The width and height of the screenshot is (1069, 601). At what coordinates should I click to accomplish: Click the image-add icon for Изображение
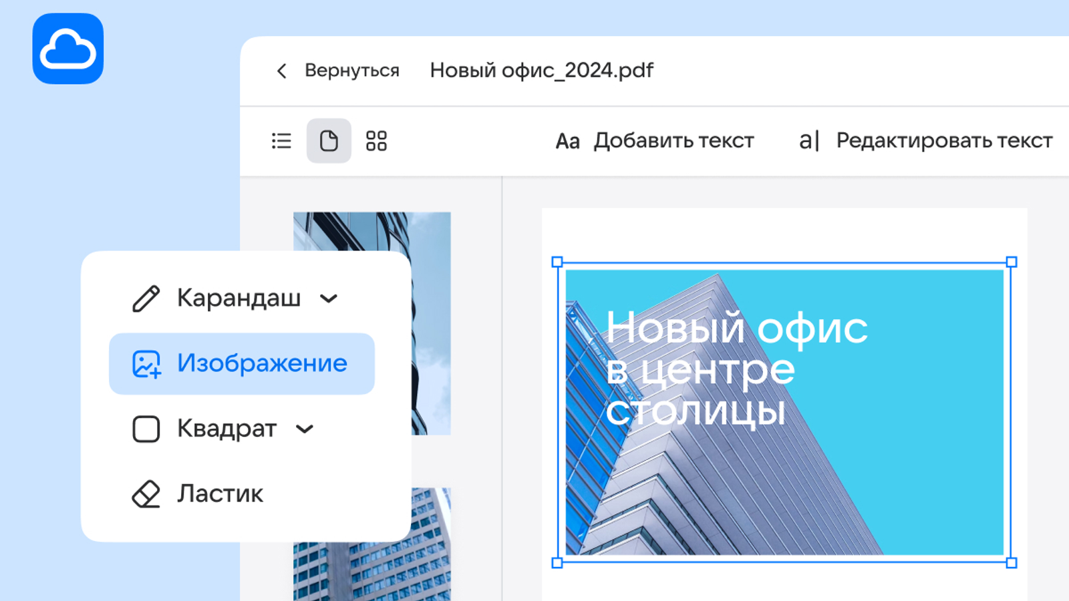point(146,364)
